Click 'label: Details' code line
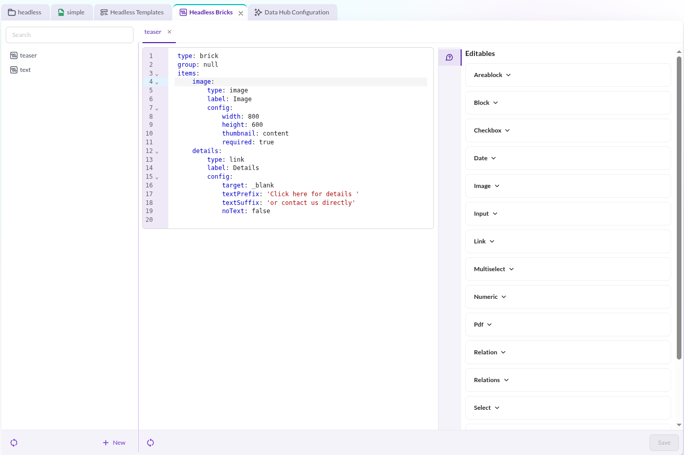Screen dimensions: 684x455 [x=233, y=168]
